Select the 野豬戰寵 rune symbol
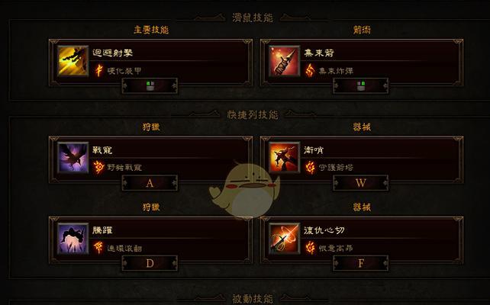 [98, 167]
